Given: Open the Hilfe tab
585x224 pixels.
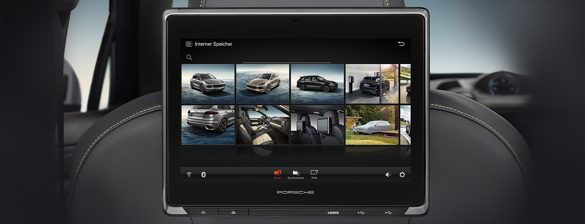Looking at the screenshot, I should pos(314,174).
